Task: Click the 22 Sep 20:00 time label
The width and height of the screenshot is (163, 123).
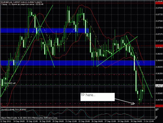Action: [x=84, y=121]
